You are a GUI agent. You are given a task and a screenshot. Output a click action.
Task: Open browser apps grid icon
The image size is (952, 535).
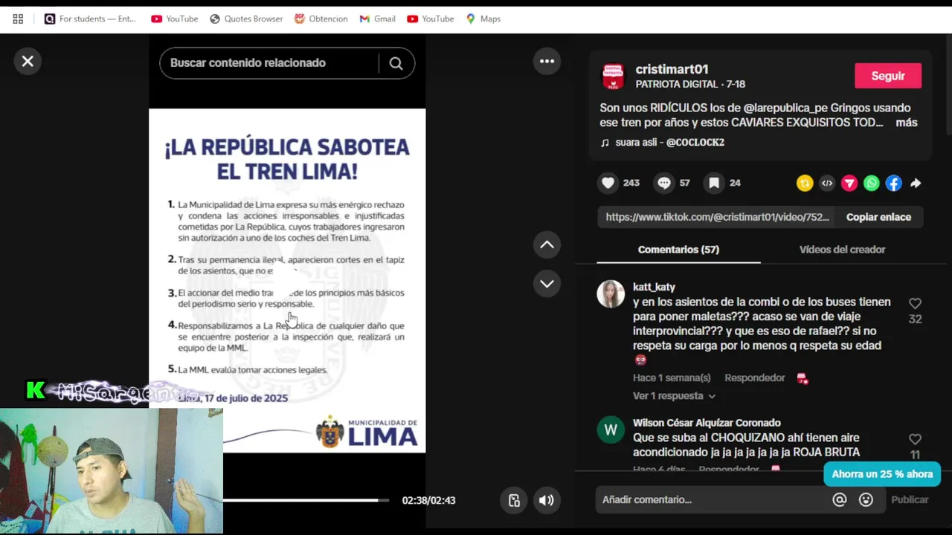point(18,19)
